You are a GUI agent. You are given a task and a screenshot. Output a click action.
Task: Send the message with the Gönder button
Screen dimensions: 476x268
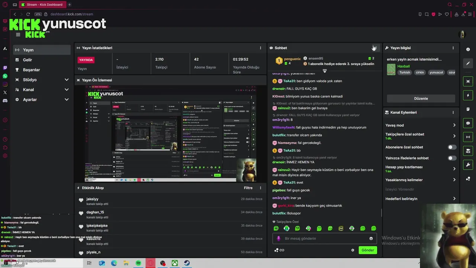(368, 250)
